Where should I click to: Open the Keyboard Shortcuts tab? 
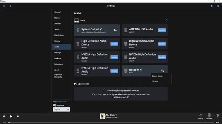coord(58,76)
